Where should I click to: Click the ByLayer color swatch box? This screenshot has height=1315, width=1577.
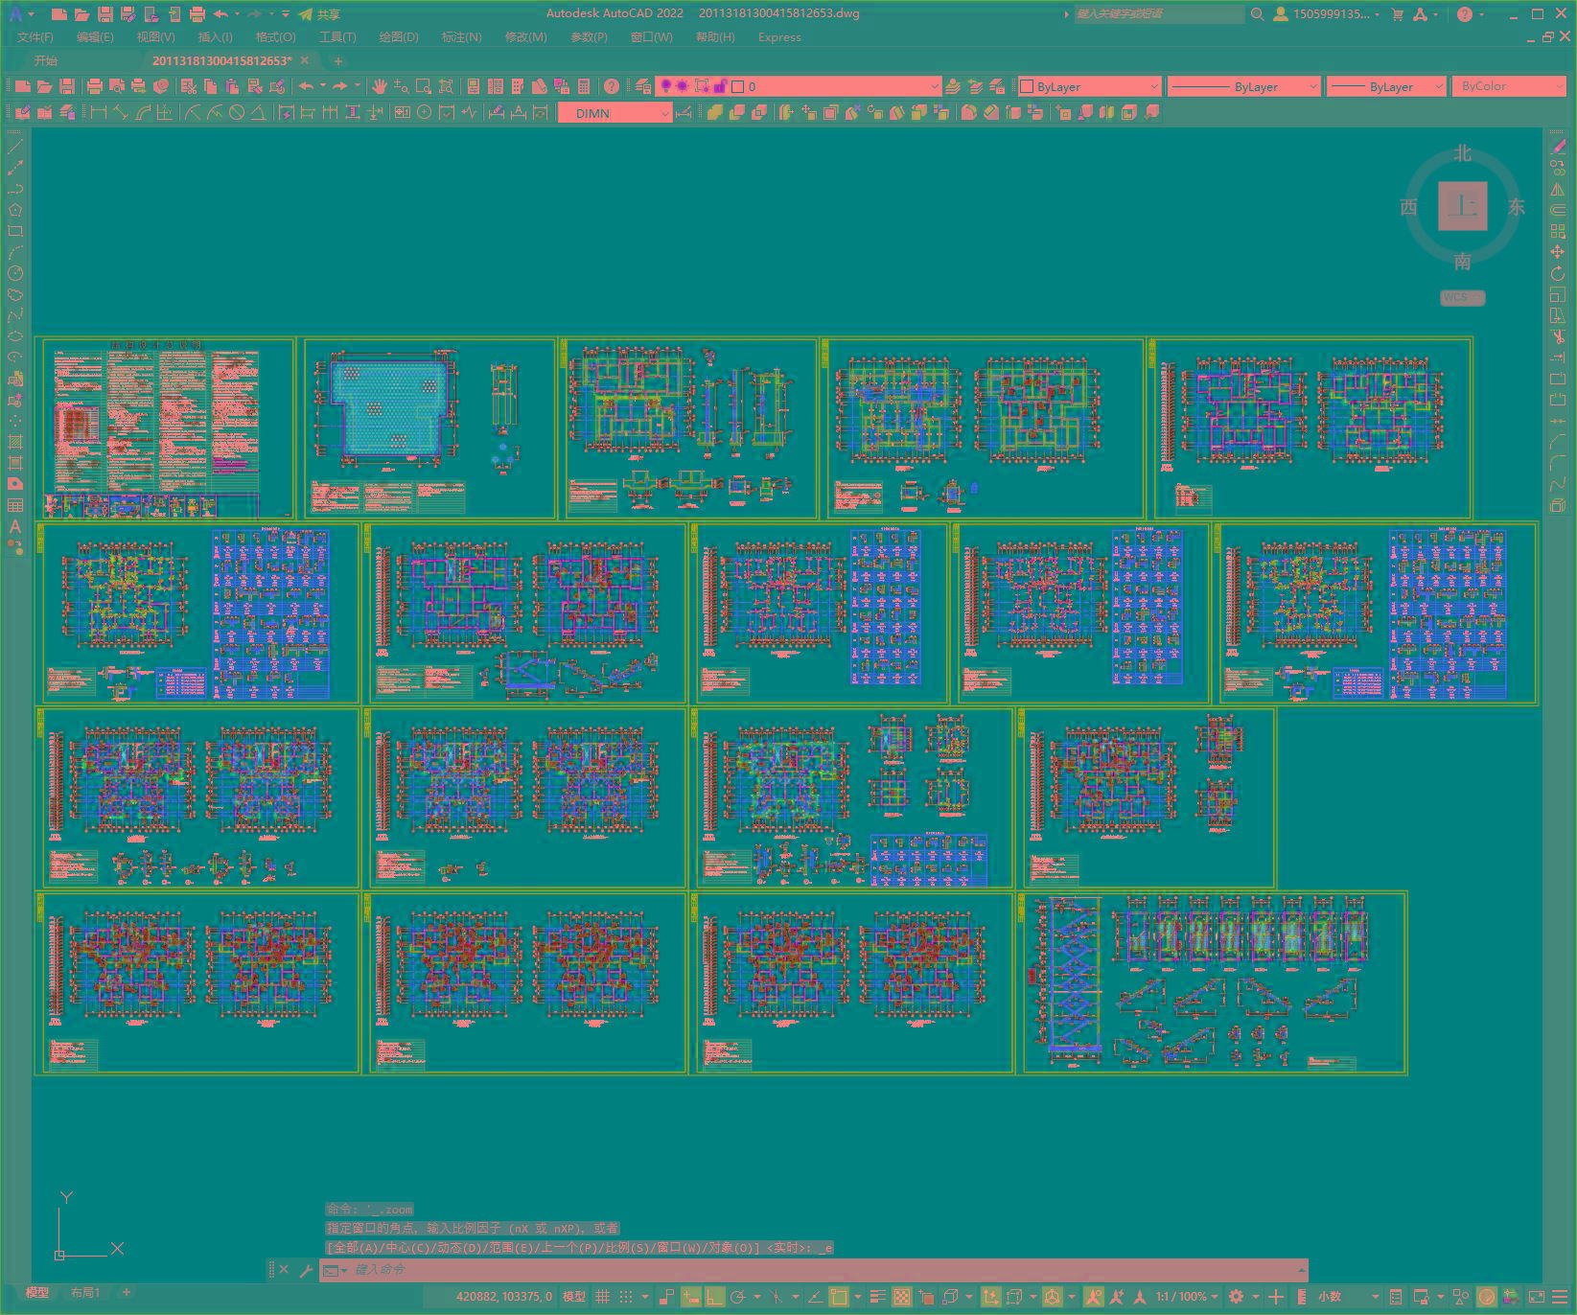[1027, 86]
